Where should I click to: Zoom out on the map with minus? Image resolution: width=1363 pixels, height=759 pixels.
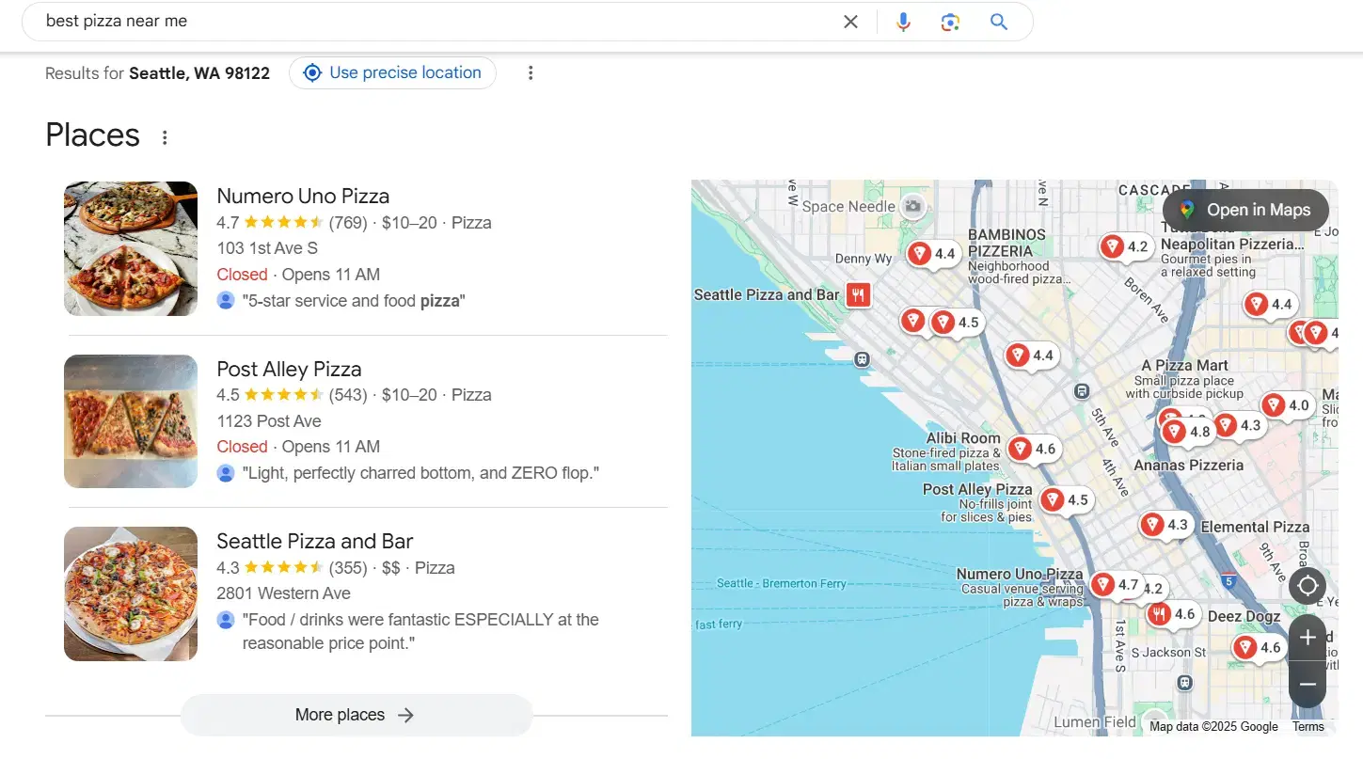1308,684
